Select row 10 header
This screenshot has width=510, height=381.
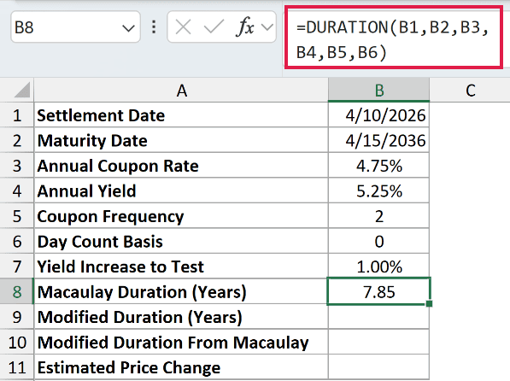(x=17, y=343)
